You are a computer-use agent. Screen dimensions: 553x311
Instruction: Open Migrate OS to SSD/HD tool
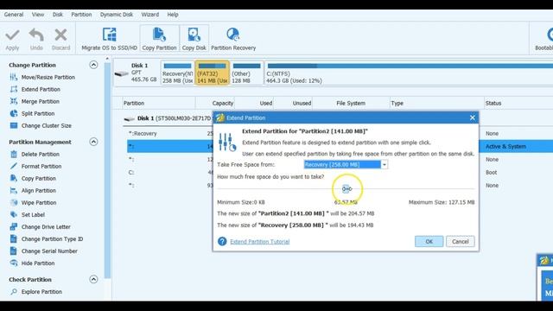tap(110, 39)
